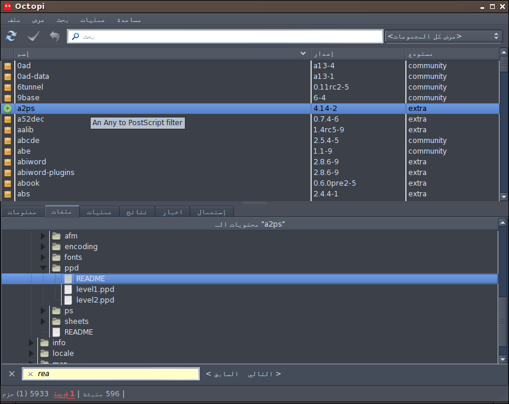Viewport: 509px width, 404px height.
Task: Close the file search bar
Action: (12, 374)
